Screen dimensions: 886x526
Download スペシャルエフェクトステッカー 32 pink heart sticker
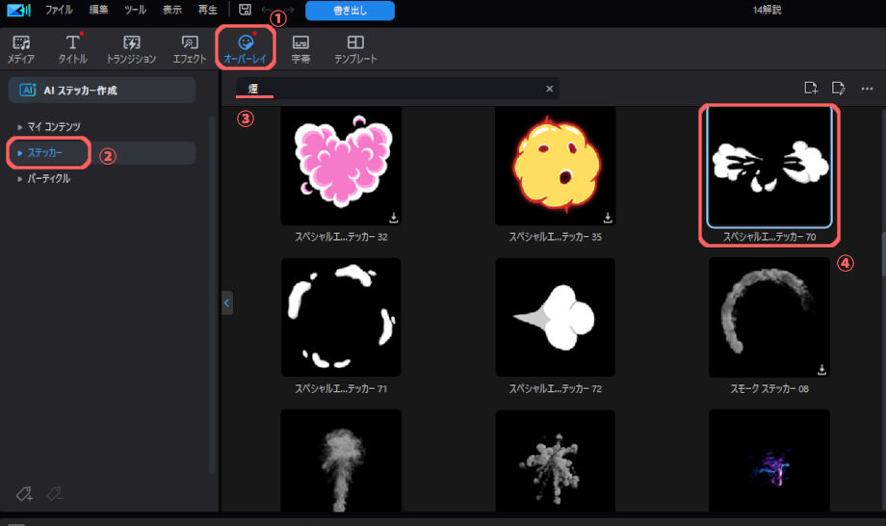(394, 218)
